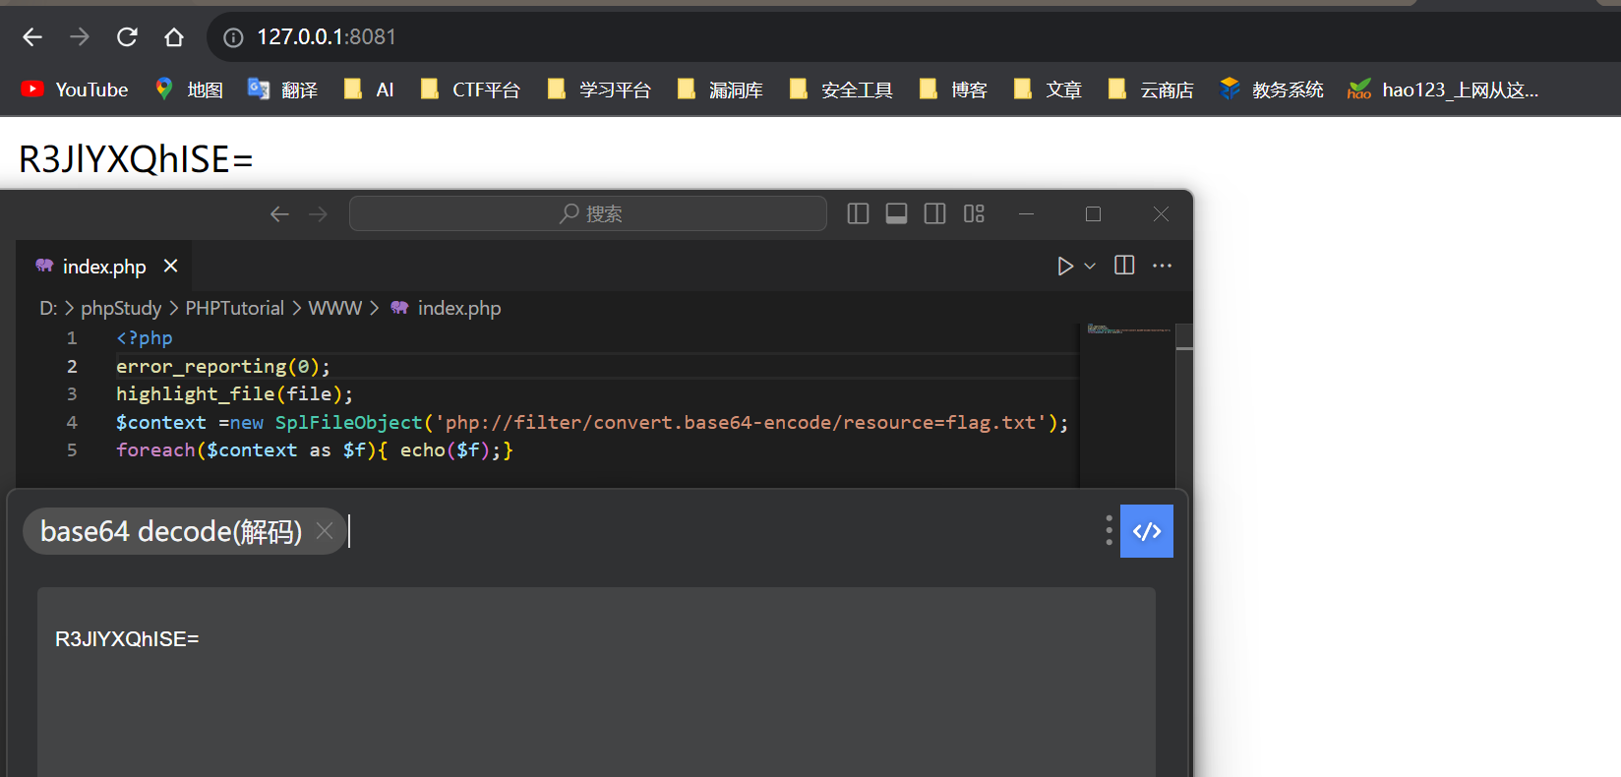Screen dimensions: 1621x777
Task: Click the index.php breadcrumb
Action: pos(447,309)
